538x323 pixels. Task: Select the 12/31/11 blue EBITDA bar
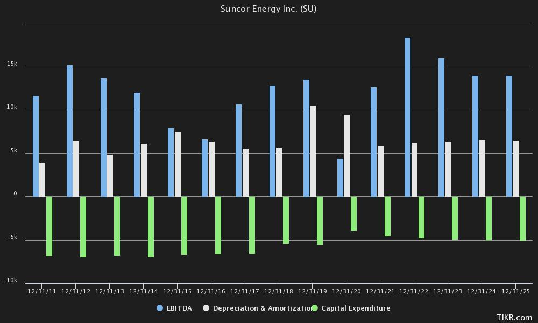36,146
